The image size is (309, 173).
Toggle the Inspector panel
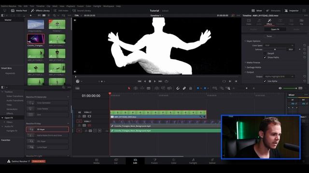click(292, 11)
